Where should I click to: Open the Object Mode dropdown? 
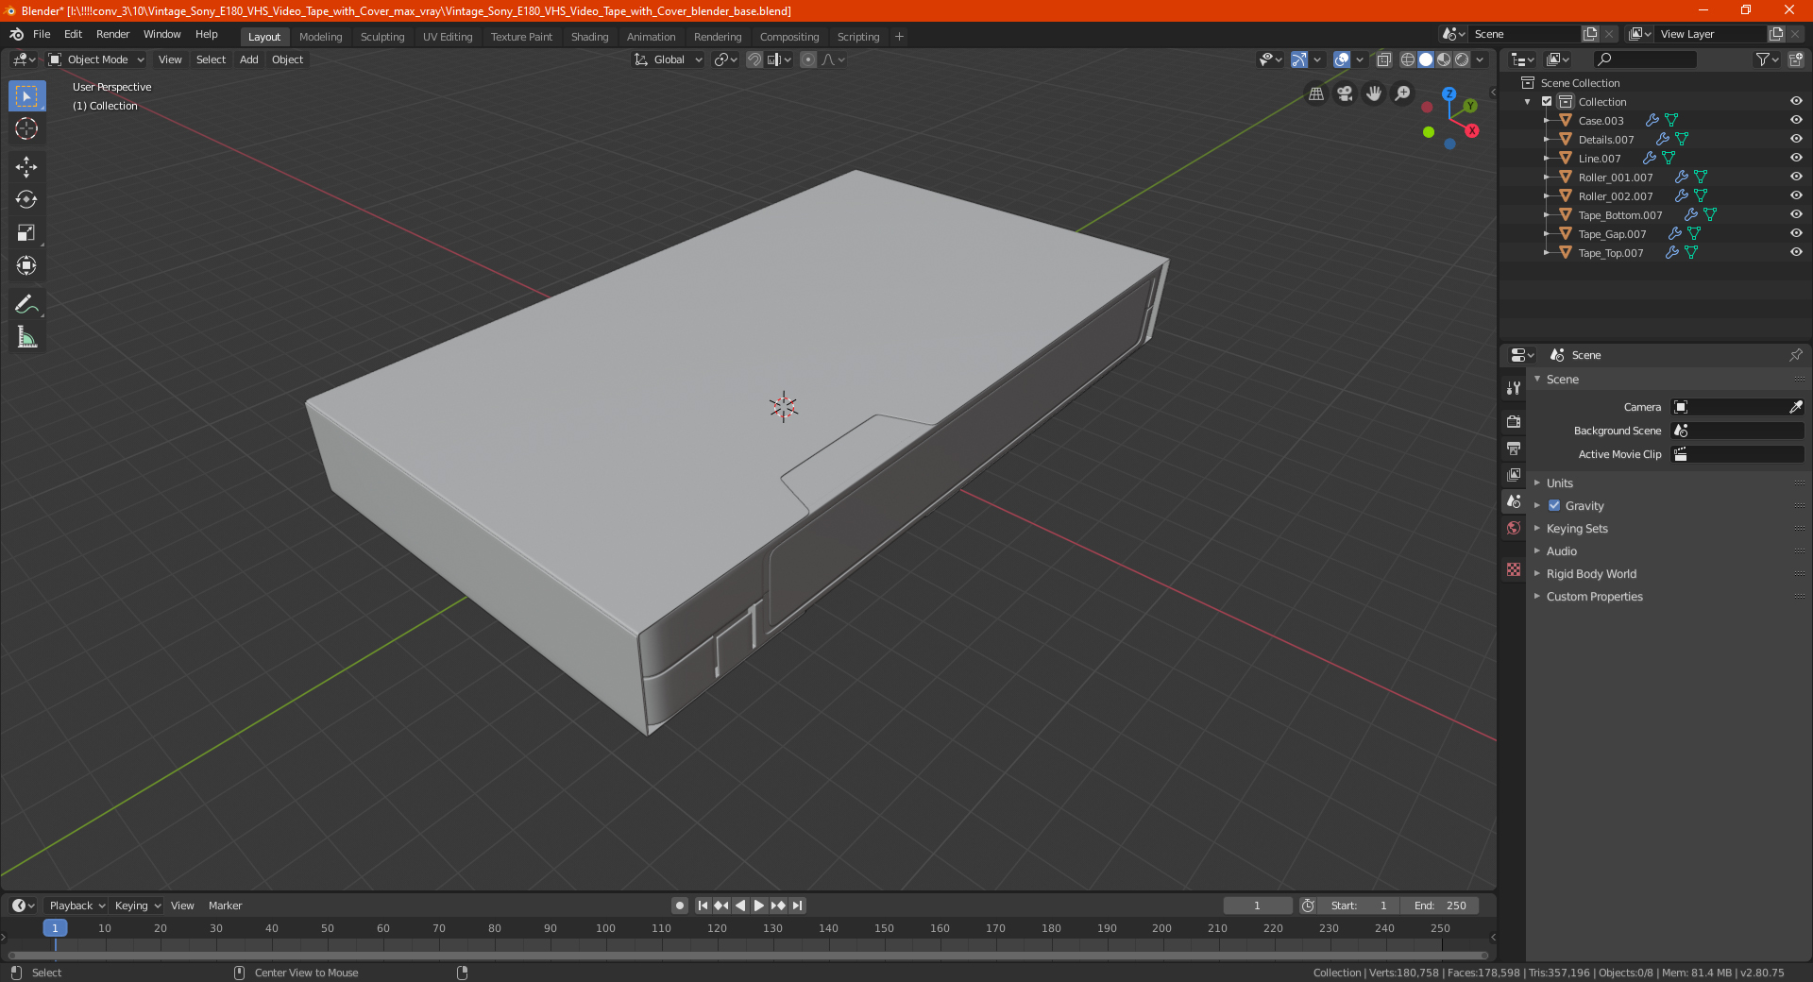(96, 59)
